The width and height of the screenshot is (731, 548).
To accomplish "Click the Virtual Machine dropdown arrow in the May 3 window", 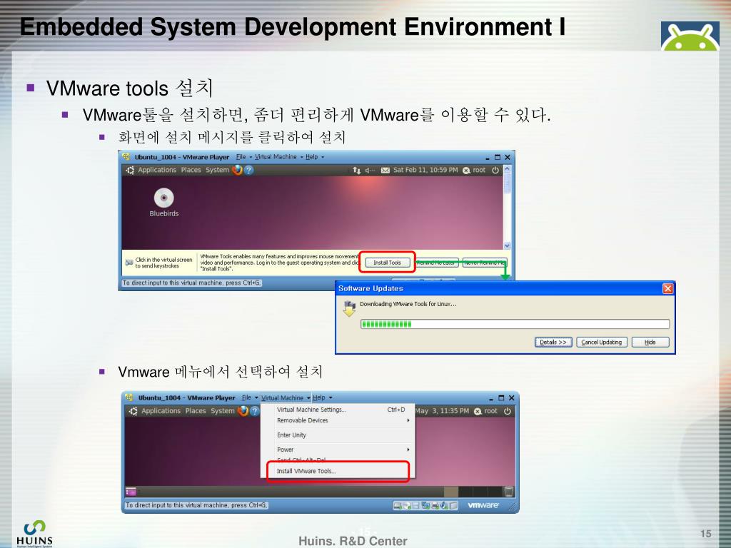I will tap(308, 398).
